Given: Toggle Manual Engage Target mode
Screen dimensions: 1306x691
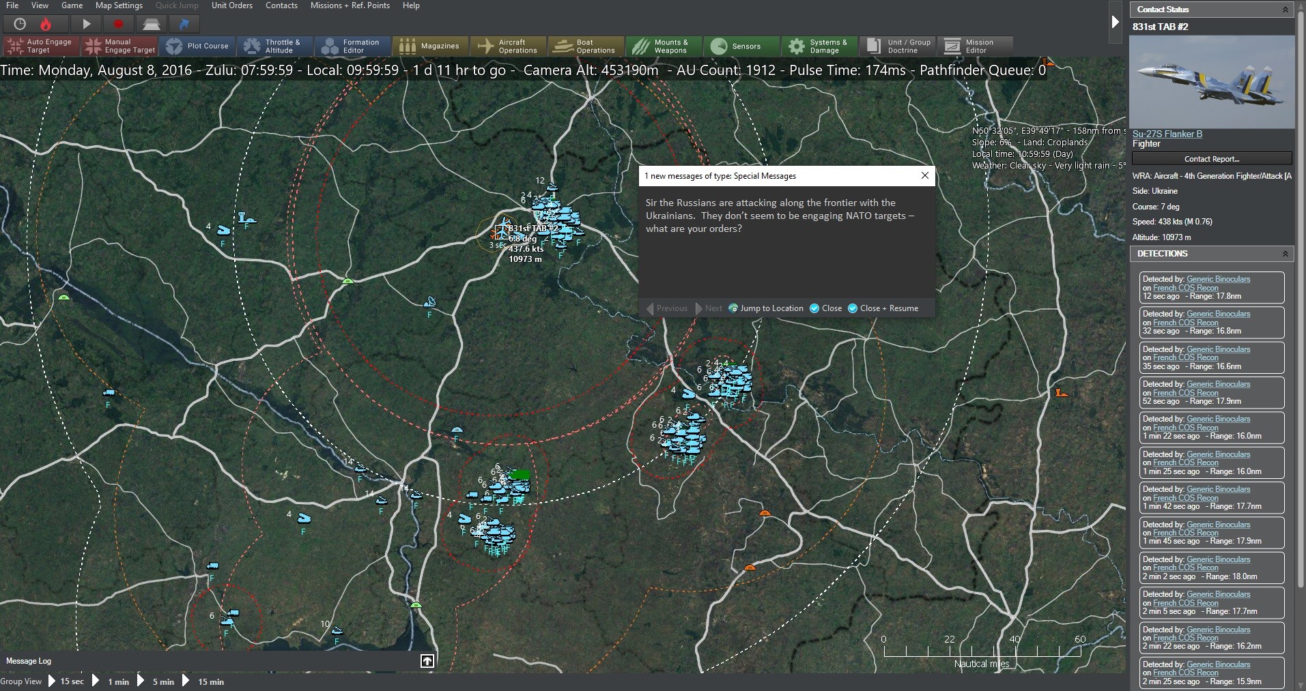Looking at the screenshot, I should click(x=119, y=46).
